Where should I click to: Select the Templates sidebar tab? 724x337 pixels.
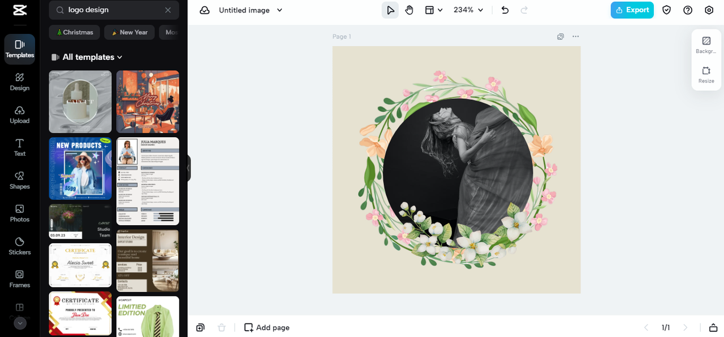tap(20, 49)
